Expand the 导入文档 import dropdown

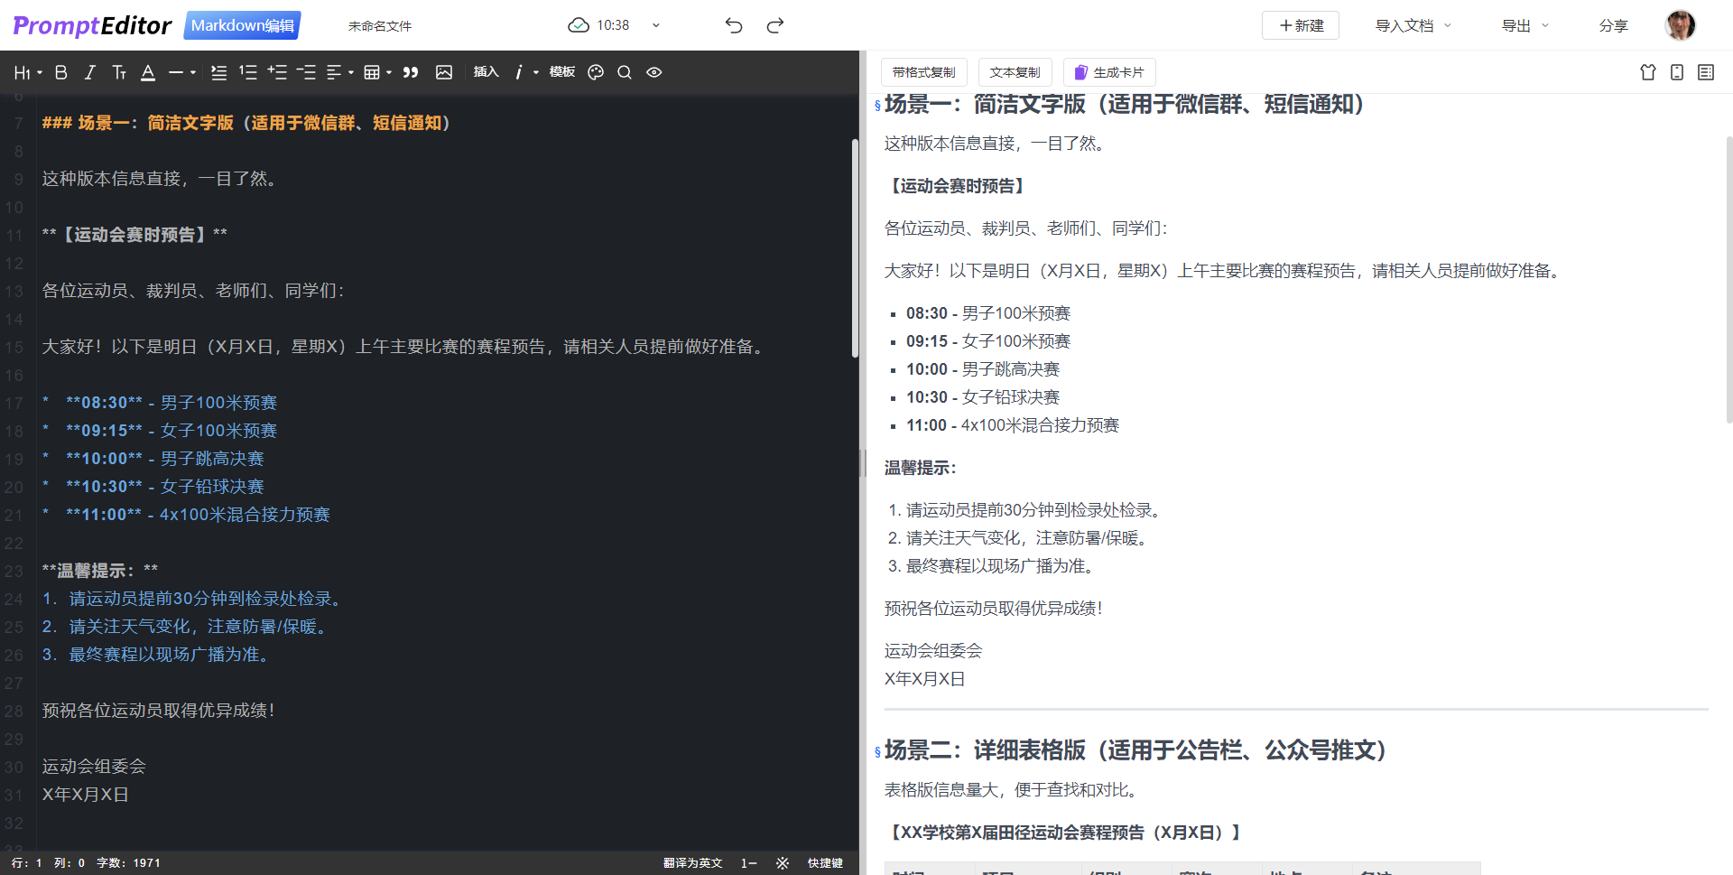tap(1413, 25)
